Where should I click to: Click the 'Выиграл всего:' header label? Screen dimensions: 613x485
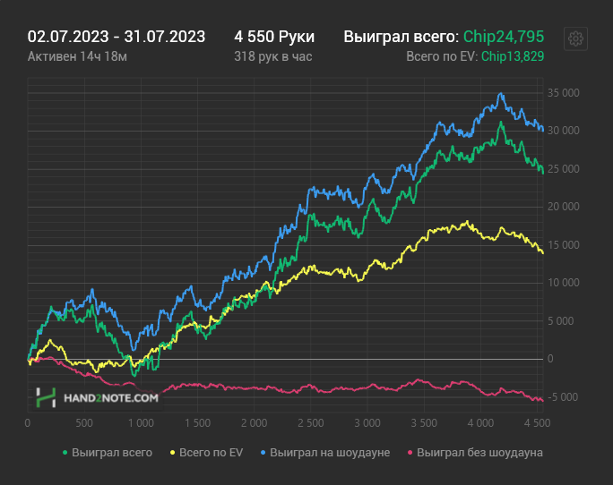tap(401, 37)
